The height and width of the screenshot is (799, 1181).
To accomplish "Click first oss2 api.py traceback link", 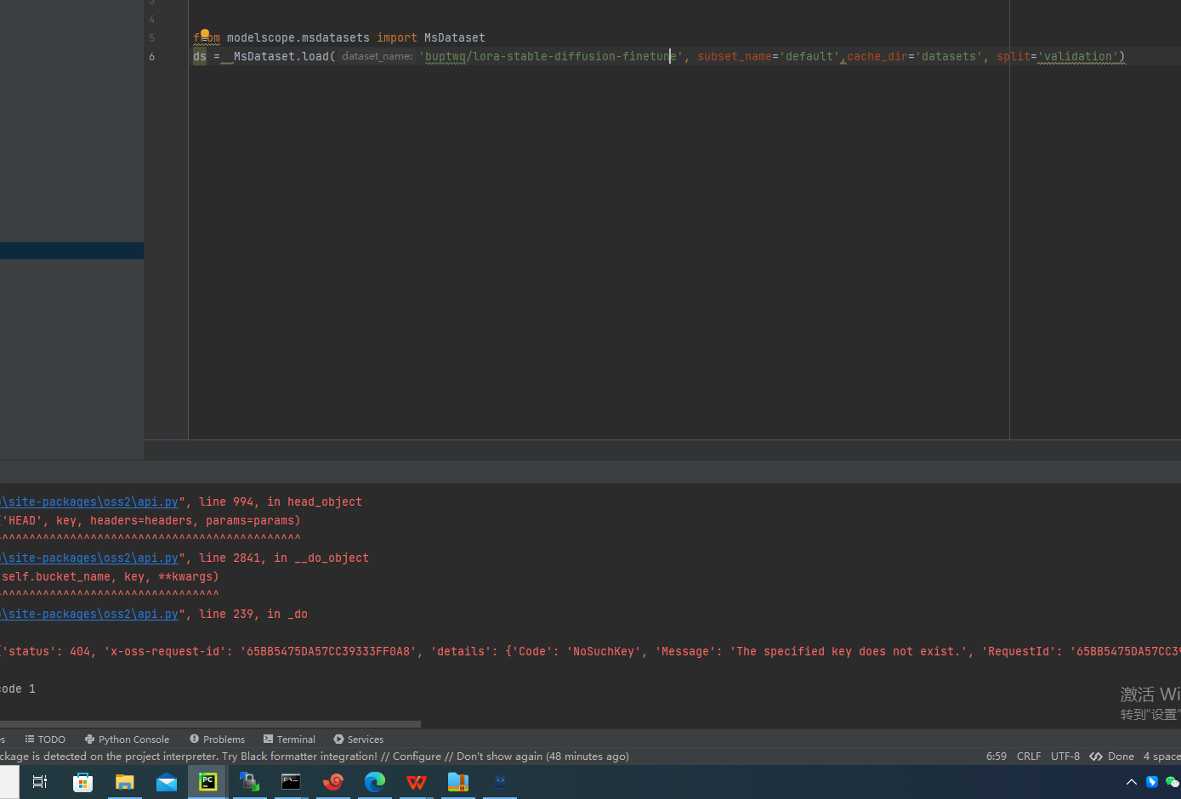I will click(92, 502).
